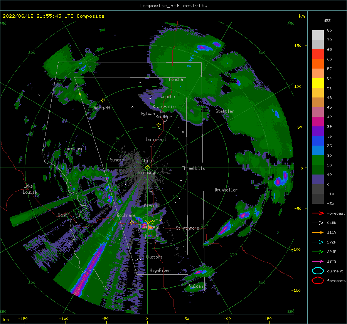Select the Airdrie label
Screen dimensions: 347x324
[152, 206]
